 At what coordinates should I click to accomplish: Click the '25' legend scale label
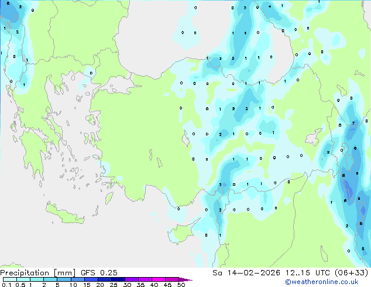click(114, 285)
